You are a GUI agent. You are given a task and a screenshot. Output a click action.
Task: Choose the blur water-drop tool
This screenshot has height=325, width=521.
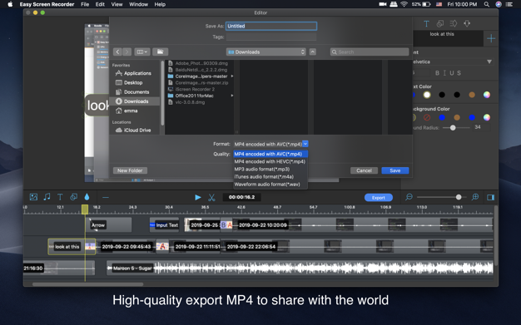coord(87,197)
